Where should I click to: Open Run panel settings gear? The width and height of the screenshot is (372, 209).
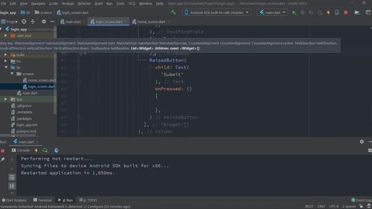coord(362,142)
